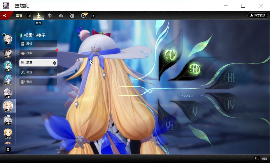Viewport: 270px width, 163px height.
Task: Open the tab icon marked New
Action: click(83, 15)
